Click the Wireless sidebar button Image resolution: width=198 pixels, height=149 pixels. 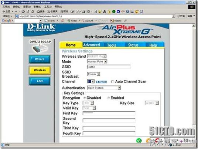coord(40,70)
